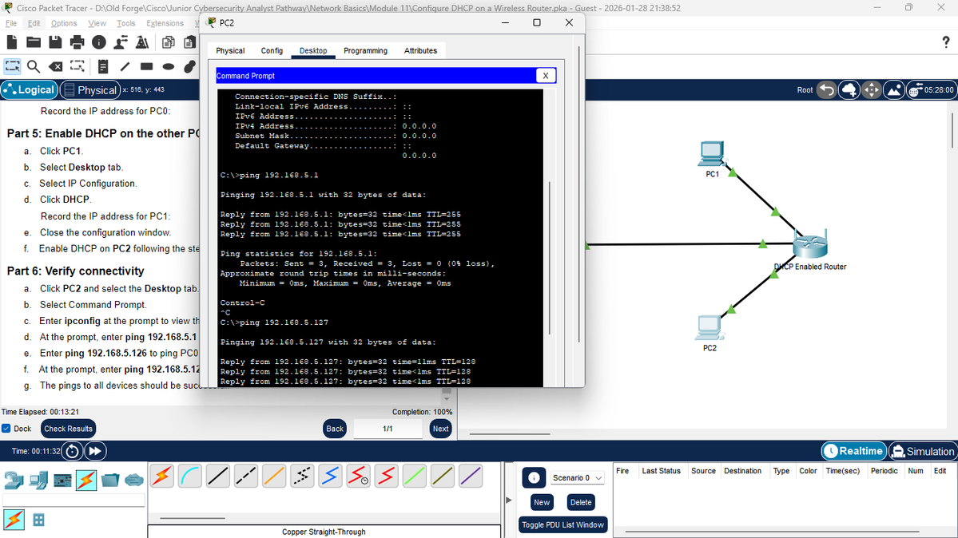The width and height of the screenshot is (958, 538).
Task: Uncheck the Dock checkbox
Action: 6,429
